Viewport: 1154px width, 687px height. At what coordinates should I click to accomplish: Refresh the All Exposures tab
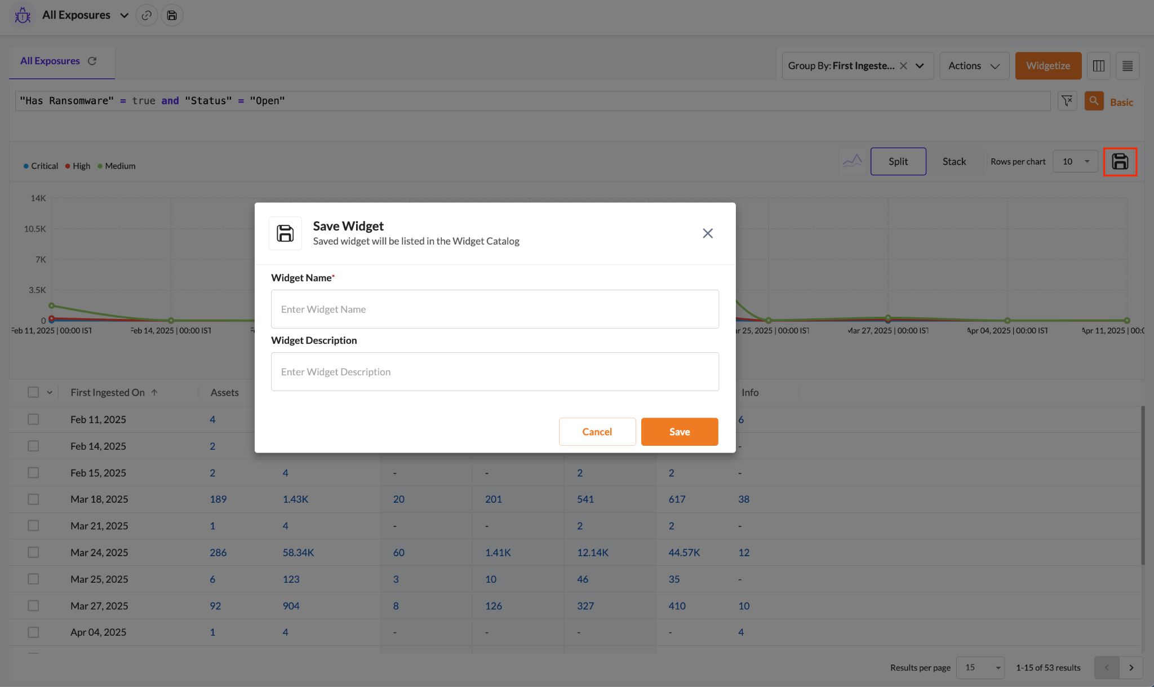coord(92,61)
